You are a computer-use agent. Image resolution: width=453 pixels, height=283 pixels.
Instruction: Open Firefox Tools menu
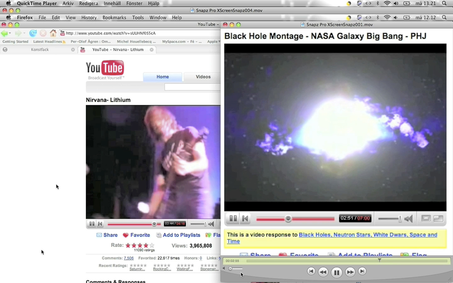tap(138, 18)
